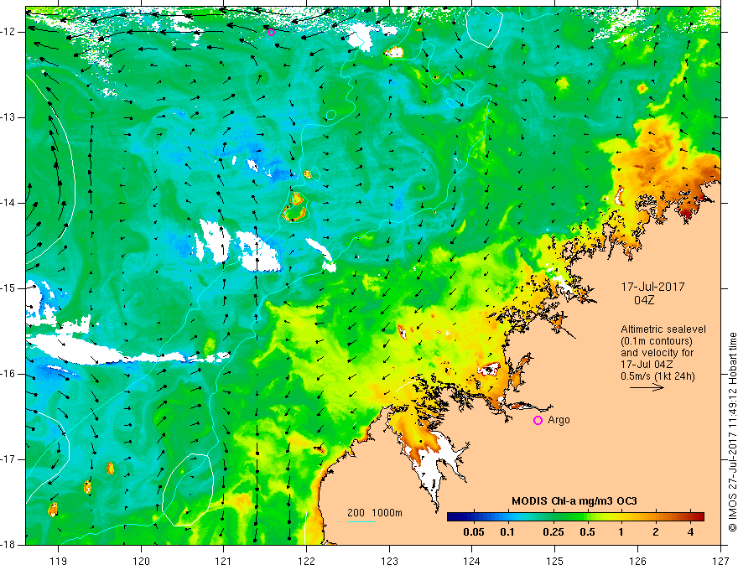Screen dimensions: 738x570
Task: Click longitude axis label '127'
Action: (720, 561)
